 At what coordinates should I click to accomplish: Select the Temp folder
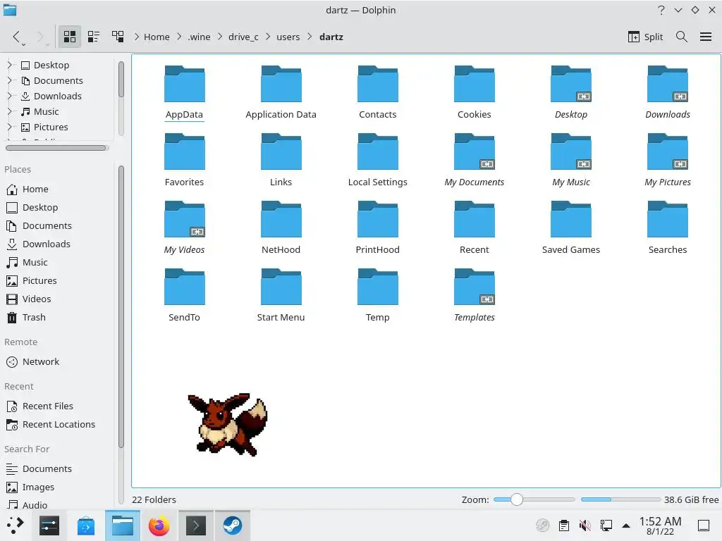coord(378,295)
